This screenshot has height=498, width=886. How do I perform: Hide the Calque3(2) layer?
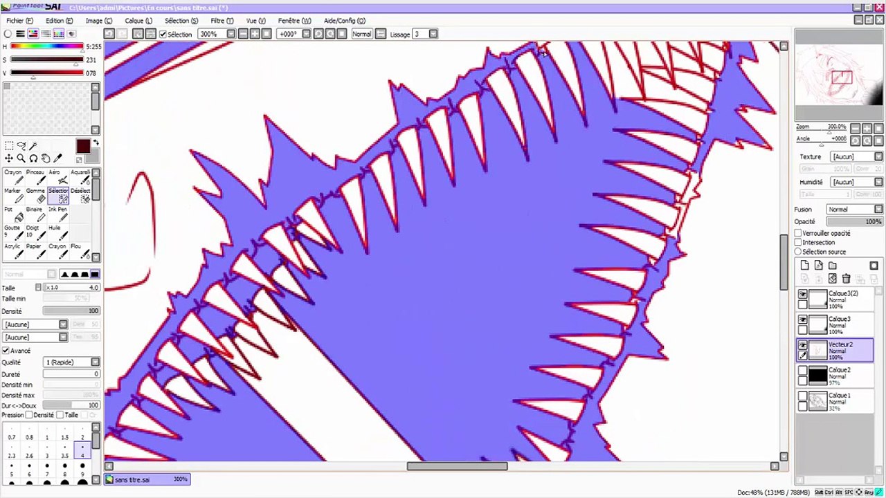point(802,295)
